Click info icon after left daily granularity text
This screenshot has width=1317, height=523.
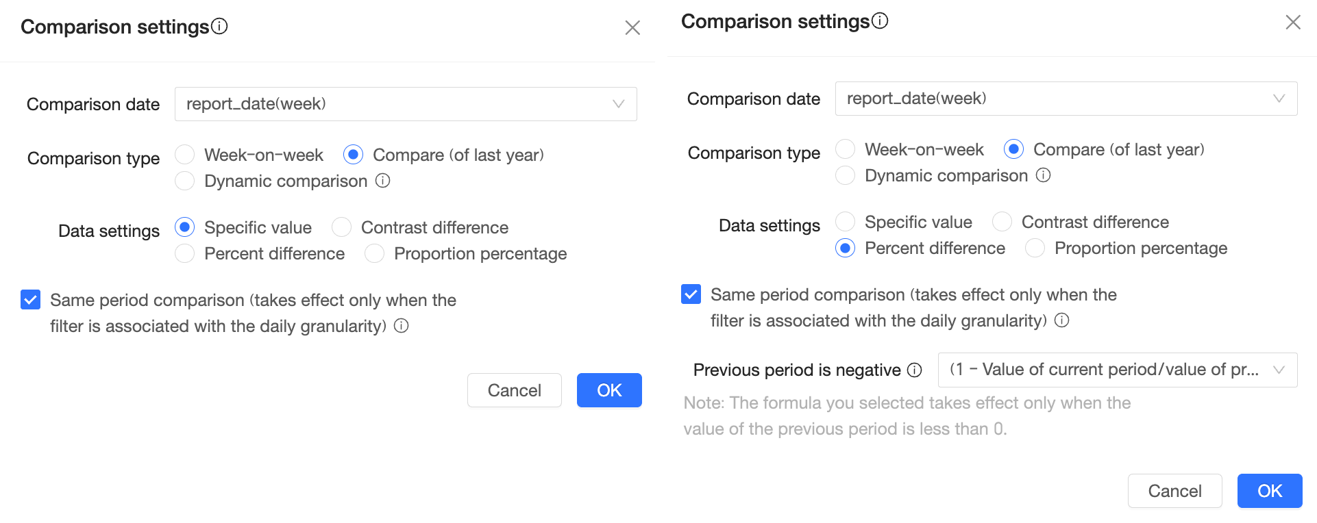tap(402, 326)
